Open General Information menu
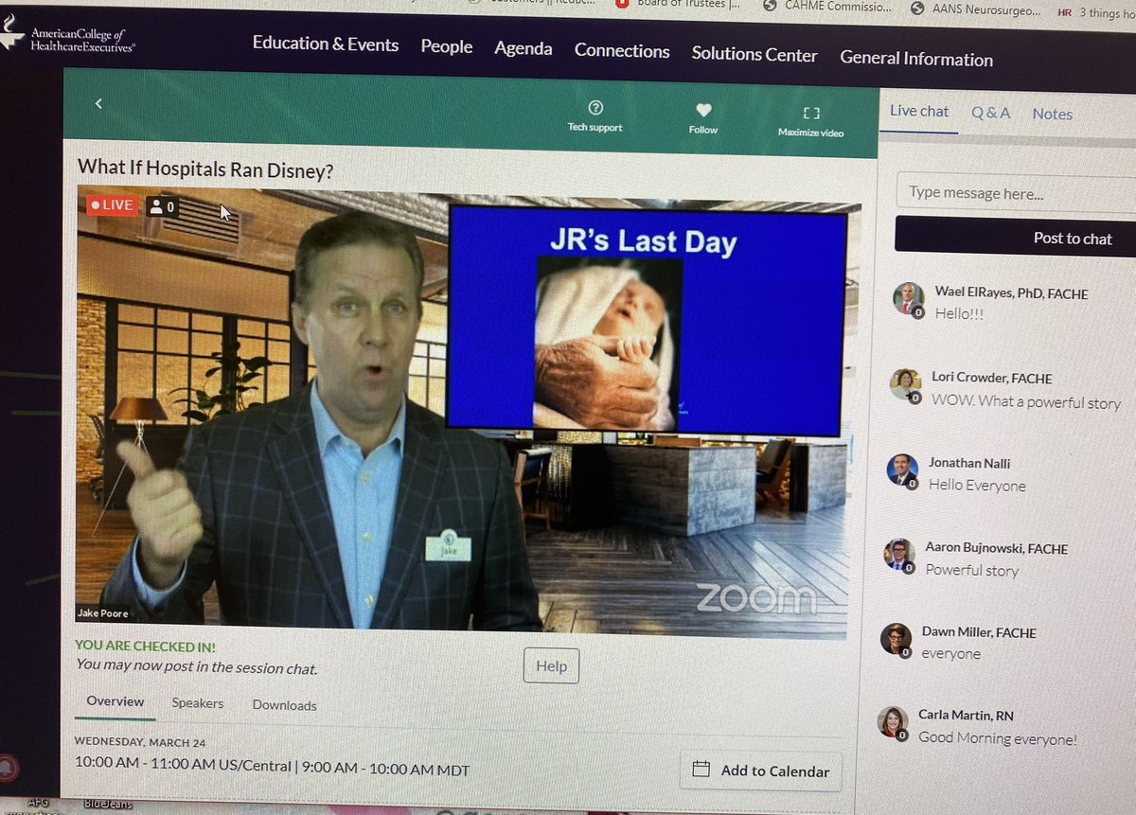The width and height of the screenshot is (1136, 815). pos(916,59)
